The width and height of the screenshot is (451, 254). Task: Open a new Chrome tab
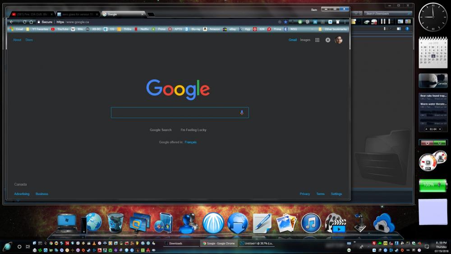pos(151,14)
